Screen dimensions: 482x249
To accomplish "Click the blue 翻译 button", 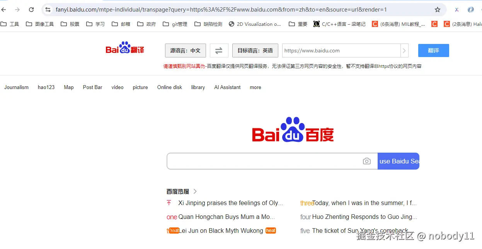I will coord(434,50).
